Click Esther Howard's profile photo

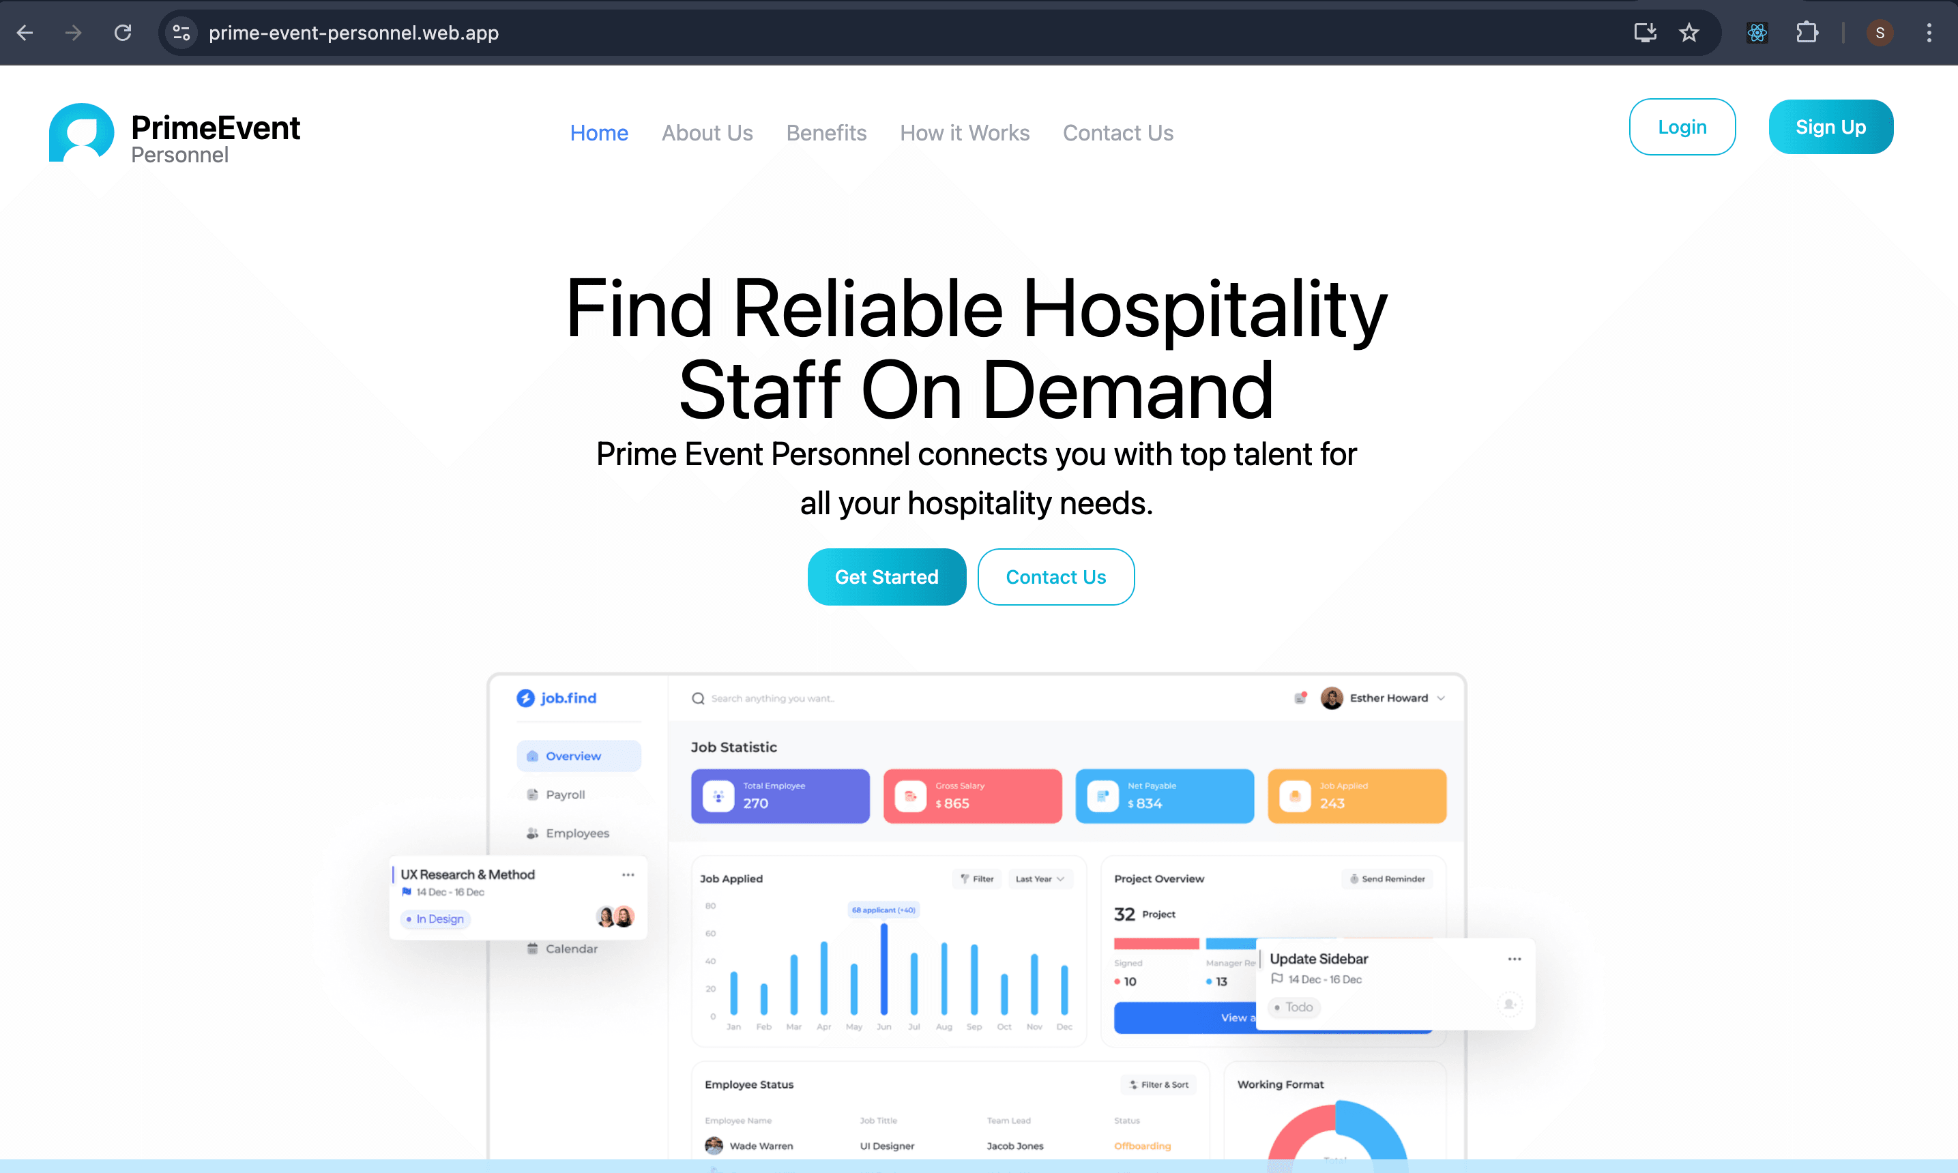point(1332,698)
